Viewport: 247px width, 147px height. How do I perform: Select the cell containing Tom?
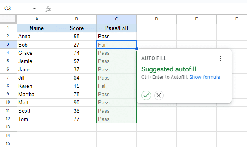click(x=37, y=119)
